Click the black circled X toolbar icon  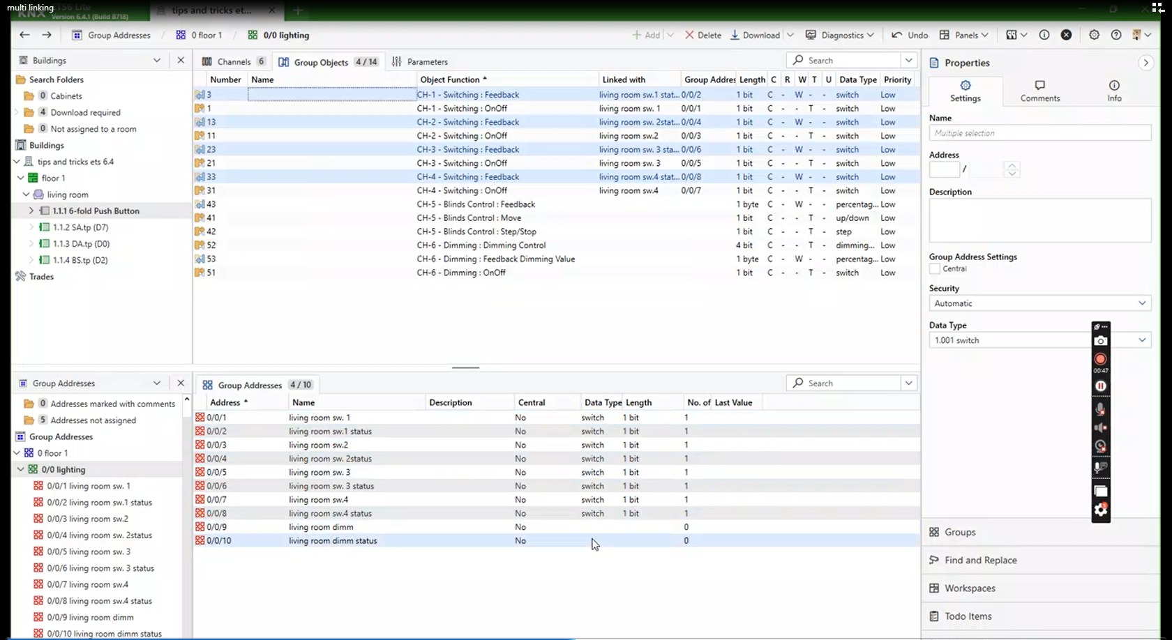[1067, 35]
